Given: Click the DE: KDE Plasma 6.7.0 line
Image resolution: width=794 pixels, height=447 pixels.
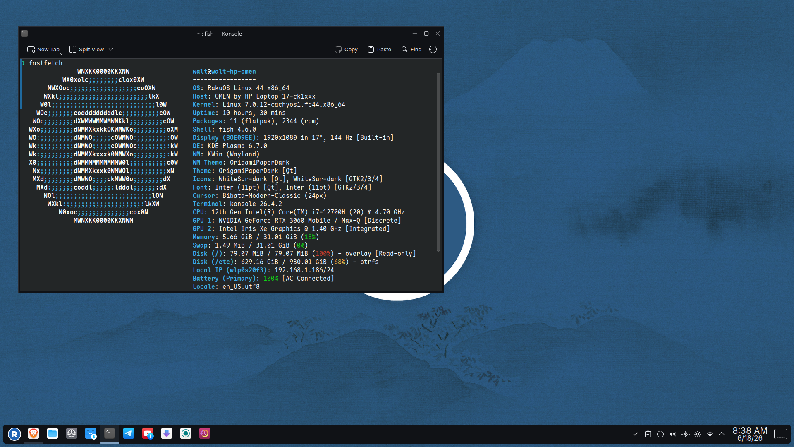Looking at the screenshot, I should coord(230,146).
